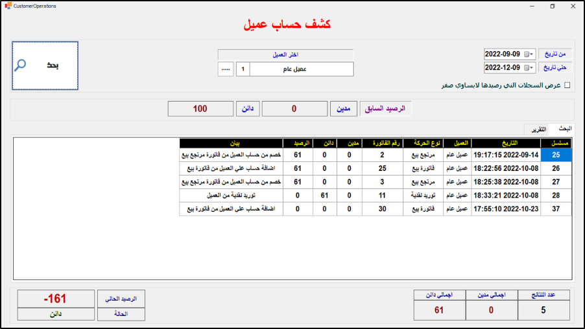
Task: Click the 'التاريخ' column header
Action: (505, 143)
